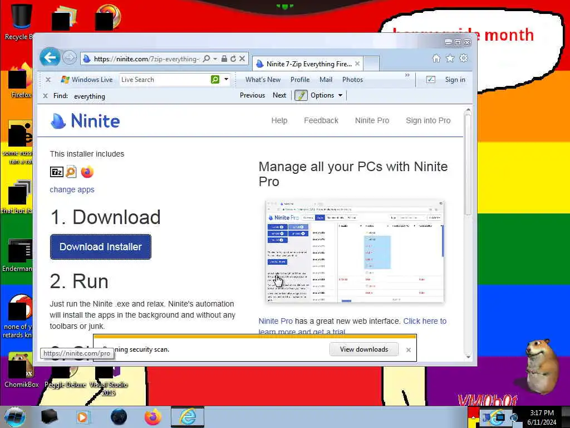
Task: Go to the browser Home page icon
Action: point(436,58)
